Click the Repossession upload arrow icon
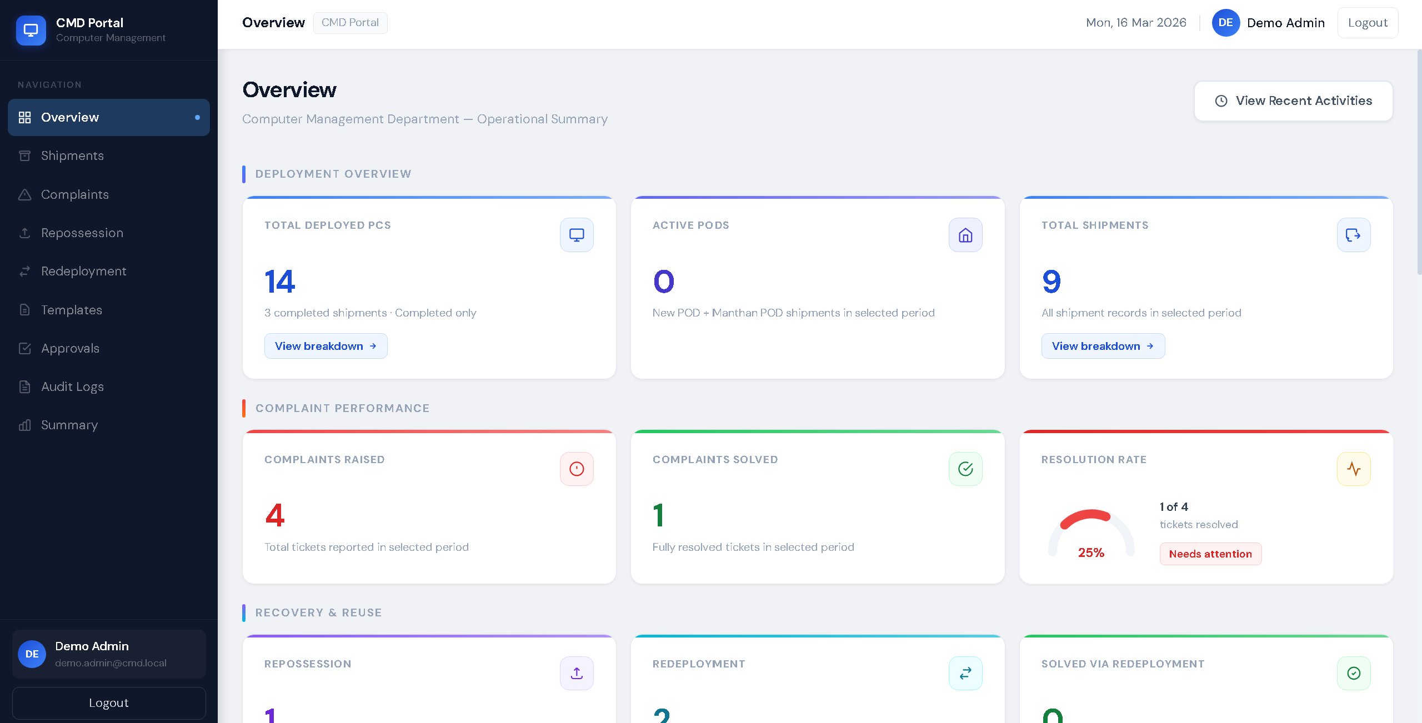 pos(577,674)
